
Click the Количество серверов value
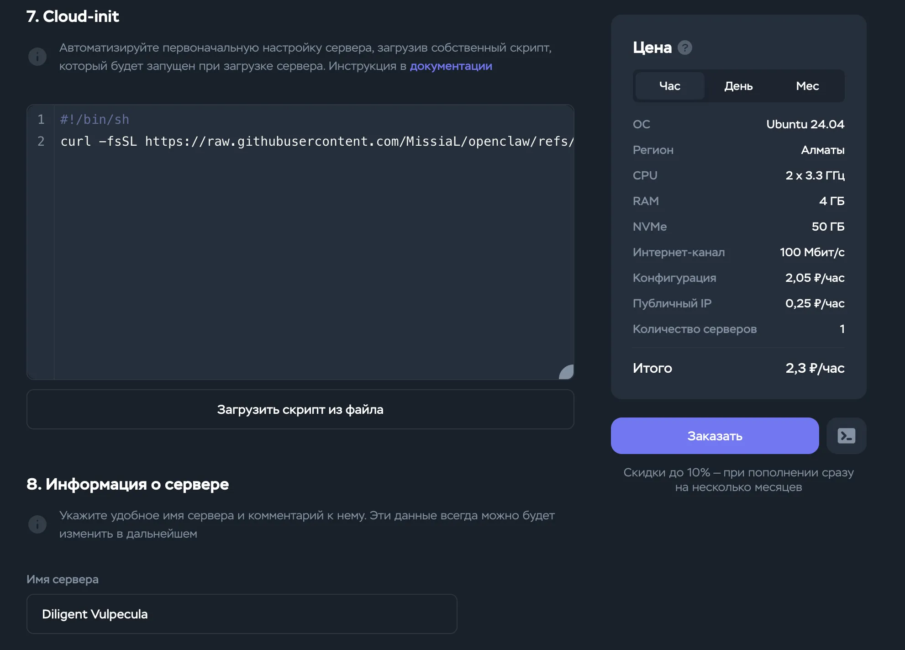842,329
